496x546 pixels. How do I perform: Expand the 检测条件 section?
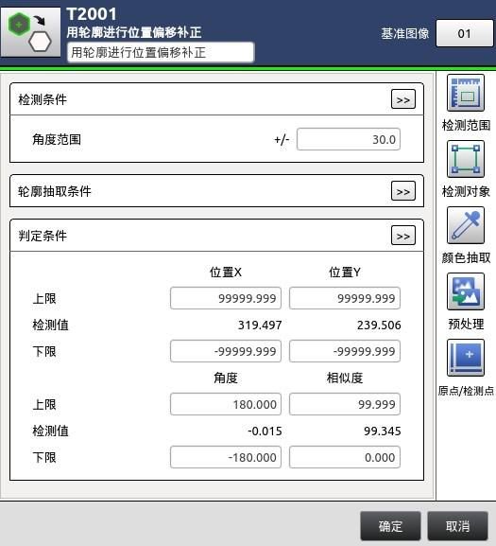[403, 99]
